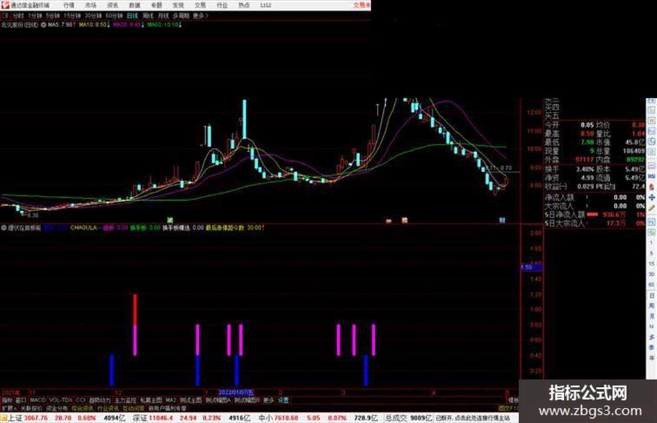
Task: Switch to 年 yearly period in right sidebar
Action: click(651, 358)
